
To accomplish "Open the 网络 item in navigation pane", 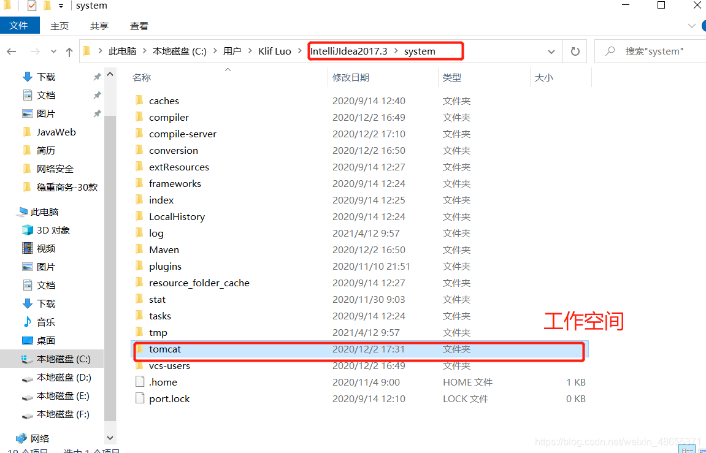I will (x=38, y=437).
